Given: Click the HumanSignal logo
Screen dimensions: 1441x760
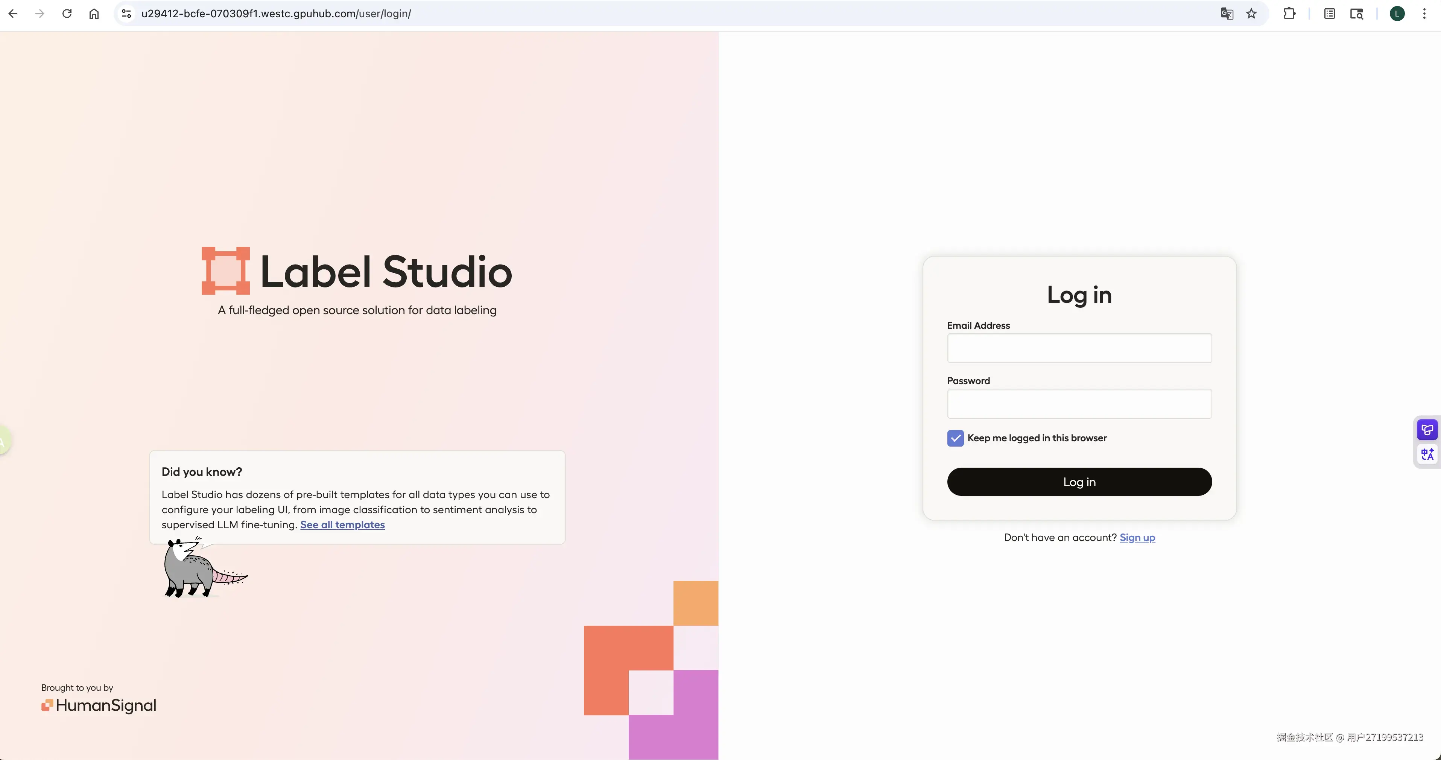Looking at the screenshot, I should pos(99,705).
